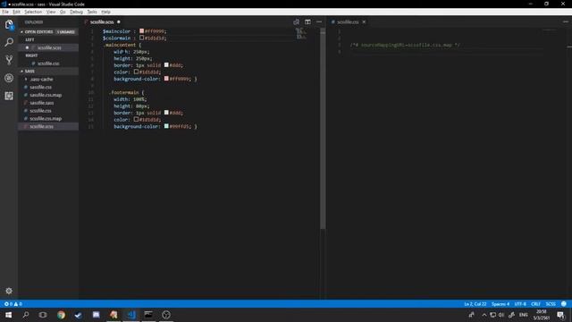Open the Source Control view
This screenshot has height=322, width=572.
click(x=9, y=60)
